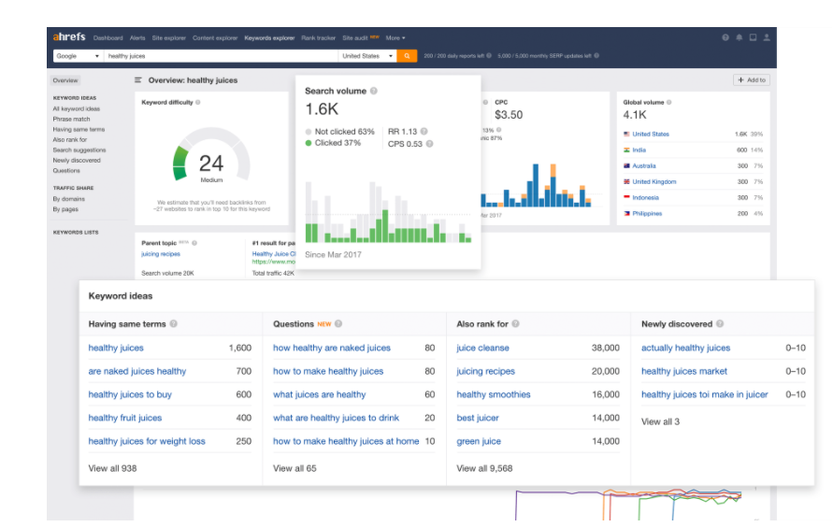The height and width of the screenshot is (527, 833).
Task: Click info icon next to Also rank for
Action: pyautogui.click(x=515, y=323)
